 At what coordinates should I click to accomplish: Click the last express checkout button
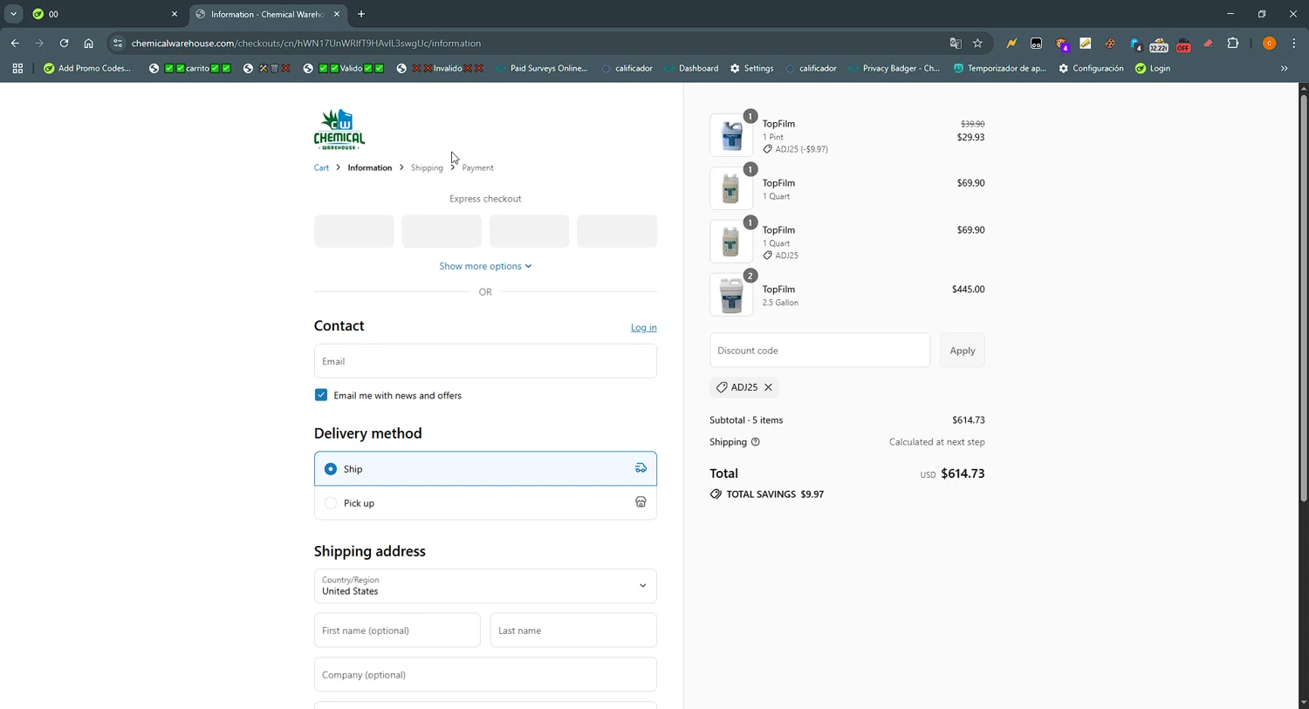pos(617,231)
